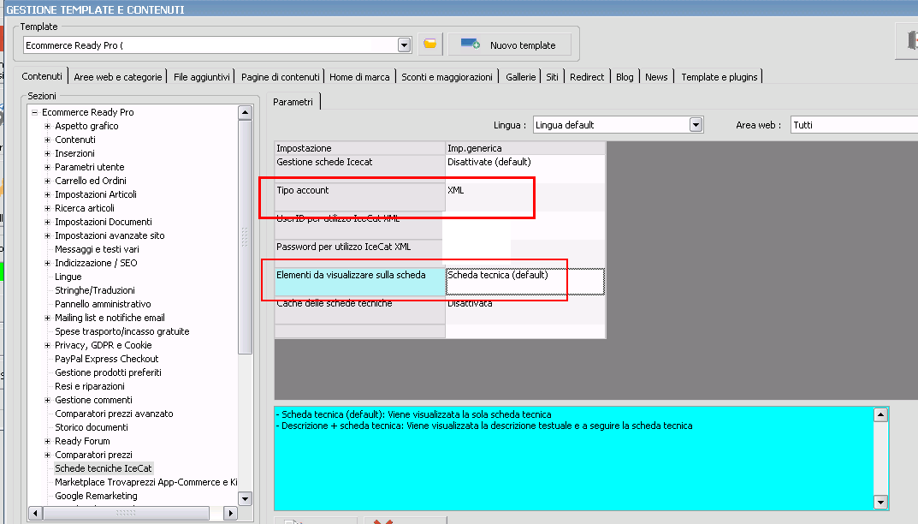Select the Parametri tab
Viewport: 918px width, 524px height.
click(293, 101)
